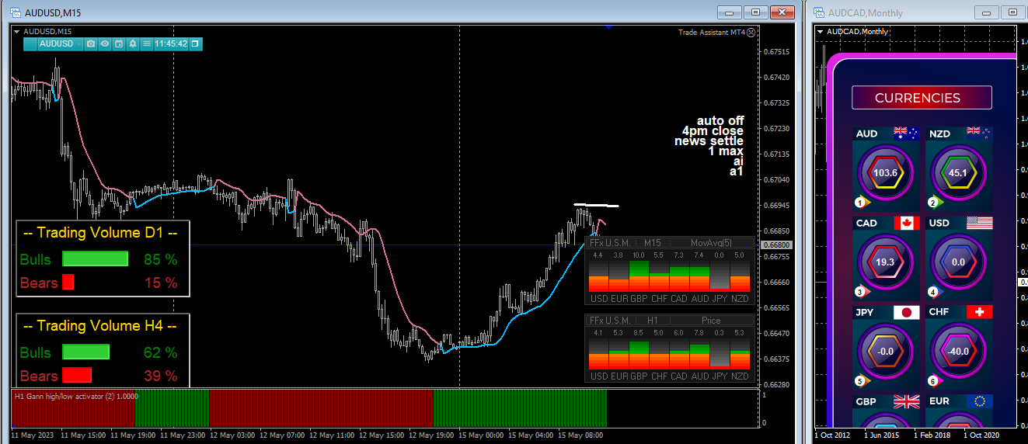Click JPY strength bar in H1 meter
Image resolution: width=1028 pixels, height=444 pixels.
point(720,353)
